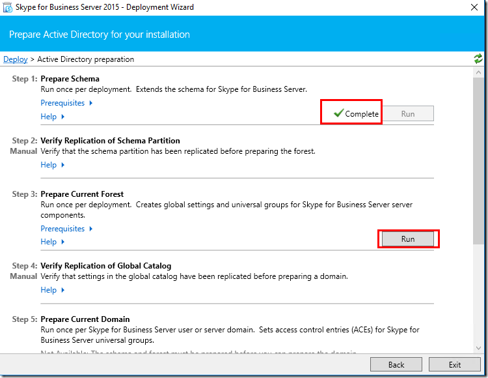488x378 pixels.
Task: Click the green refresh icon
Action: [478, 59]
